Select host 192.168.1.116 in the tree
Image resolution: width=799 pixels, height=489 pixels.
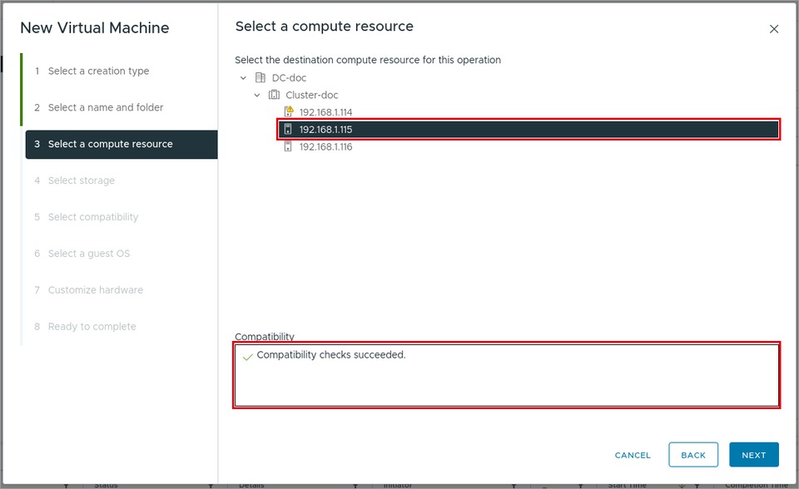click(325, 146)
